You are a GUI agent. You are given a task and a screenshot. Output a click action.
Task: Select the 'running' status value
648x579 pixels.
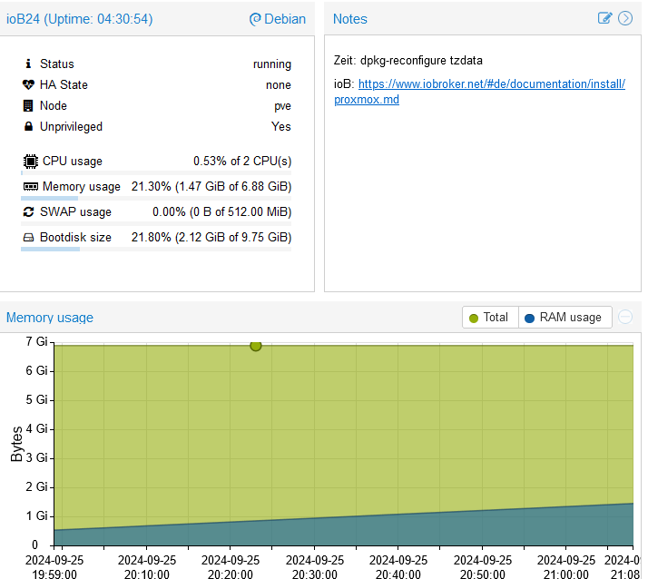click(272, 64)
